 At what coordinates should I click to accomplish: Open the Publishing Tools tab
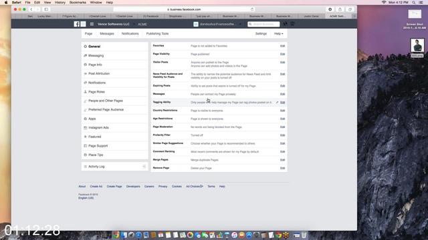tap(158, 34)
